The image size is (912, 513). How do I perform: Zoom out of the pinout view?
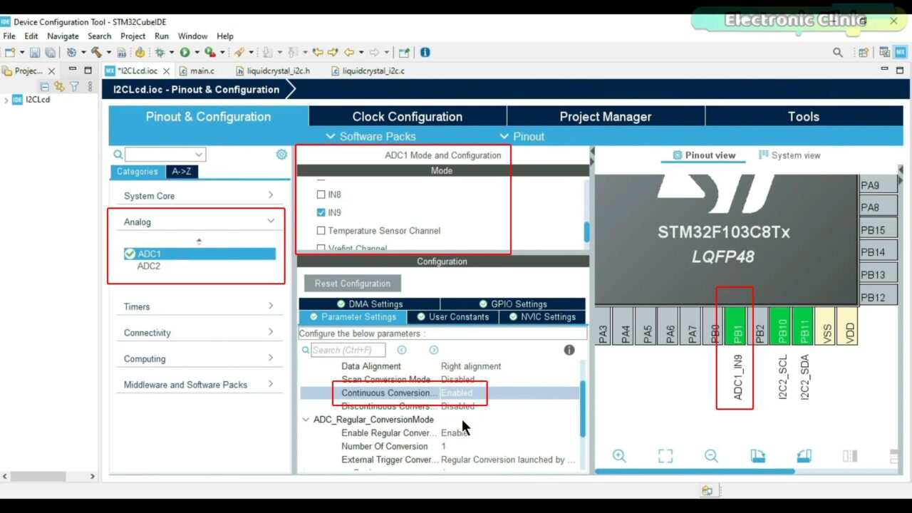(x=711, y=457)
